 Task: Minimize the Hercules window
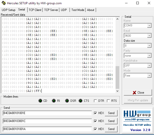(x=126, y=3)
